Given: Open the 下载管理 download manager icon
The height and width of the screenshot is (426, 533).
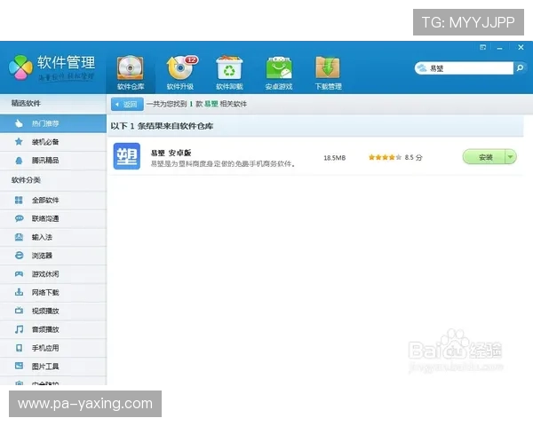Looking at the screenshot, I should [x=328, y=73].
